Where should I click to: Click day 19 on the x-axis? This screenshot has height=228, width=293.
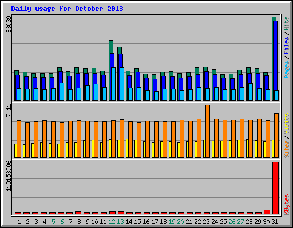point(172,222)
